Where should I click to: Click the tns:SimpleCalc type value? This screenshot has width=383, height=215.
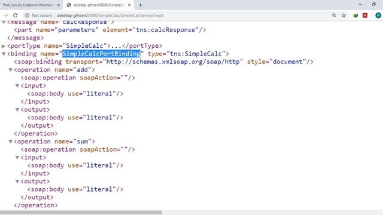196,54
